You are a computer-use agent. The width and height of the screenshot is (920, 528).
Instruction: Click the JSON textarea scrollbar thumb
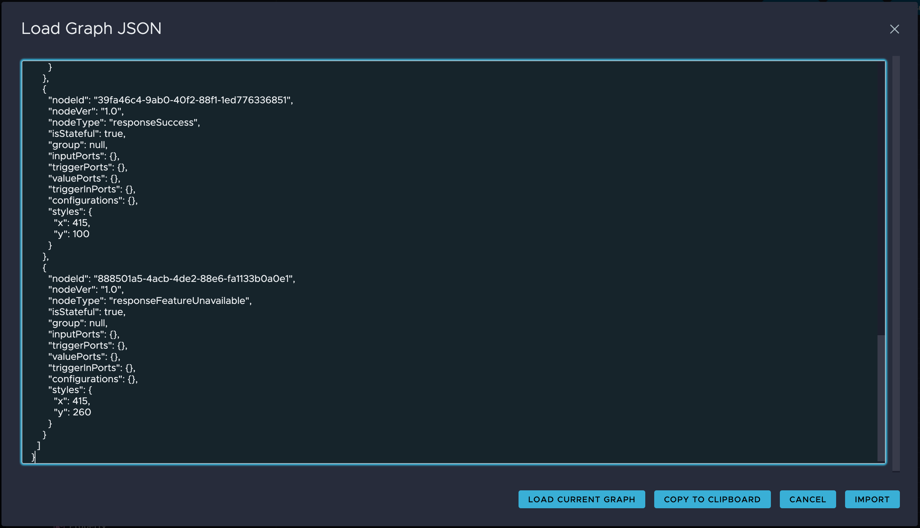tap(881, 398)
